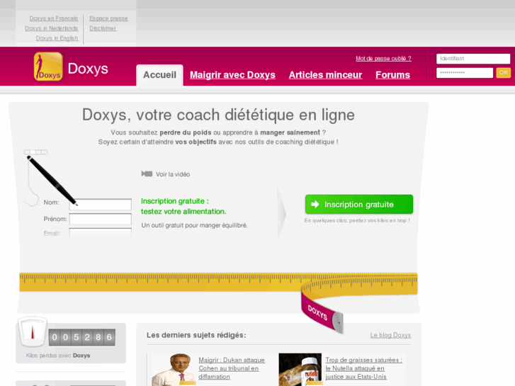The width and height of the screenshot is (515, 386).
Task: Open the Espace presse link
Action: click(108, 18)
